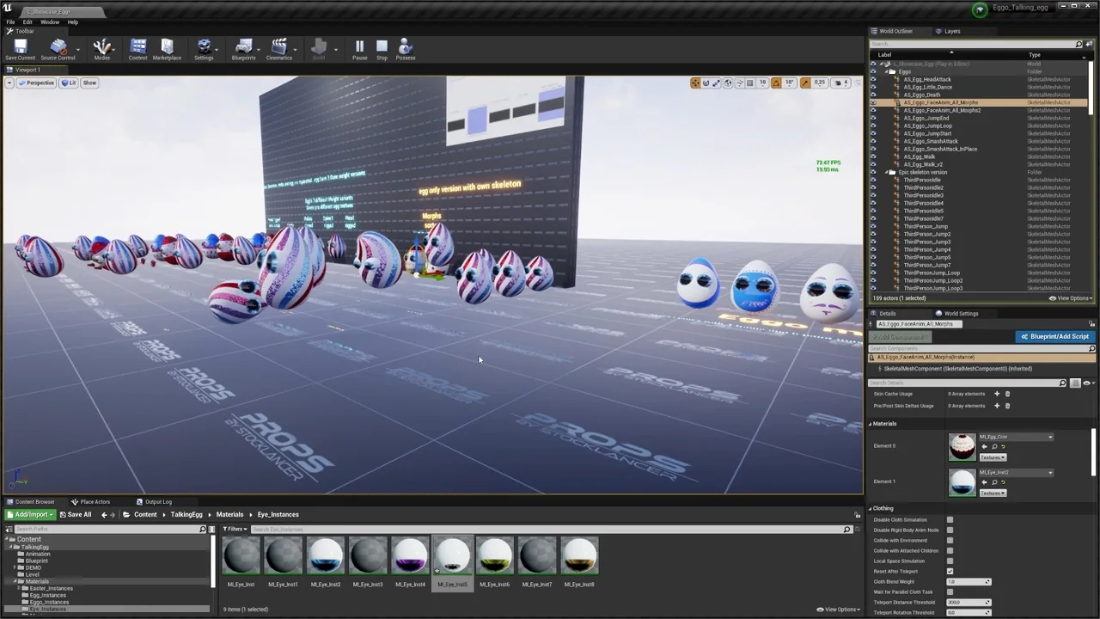Switch to the World Settings tab
Image resolution: width=1100 pixels, height=619 pixels.
point(960,314)
